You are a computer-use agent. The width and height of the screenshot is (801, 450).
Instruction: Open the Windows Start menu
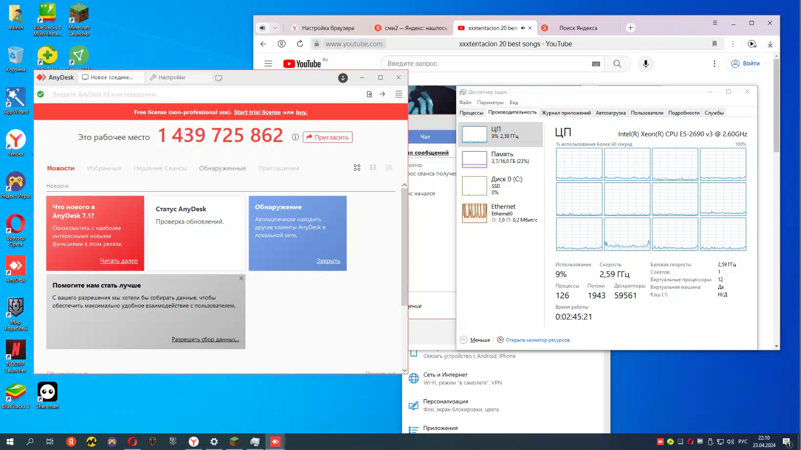pos(10,442)
